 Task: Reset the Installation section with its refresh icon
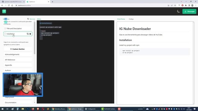28,34
